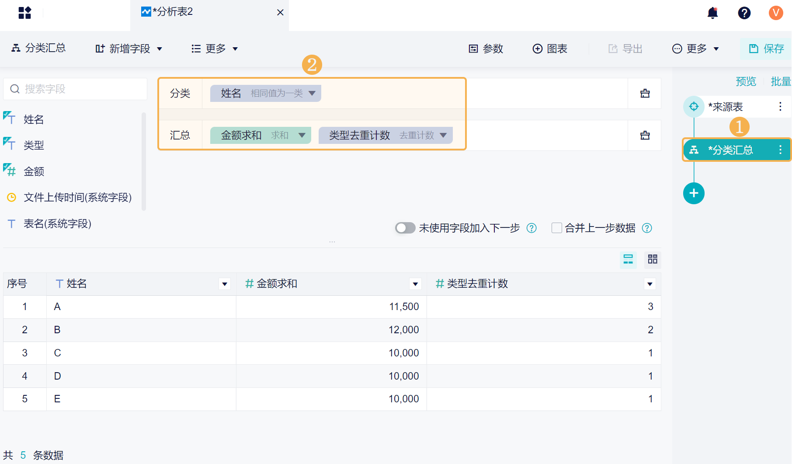Click the app grid home icon
This screenshot has width=792, height=464.
(25, 13)
